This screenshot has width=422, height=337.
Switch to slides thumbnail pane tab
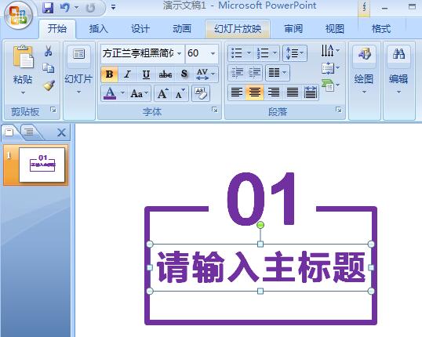coord(9,132)
